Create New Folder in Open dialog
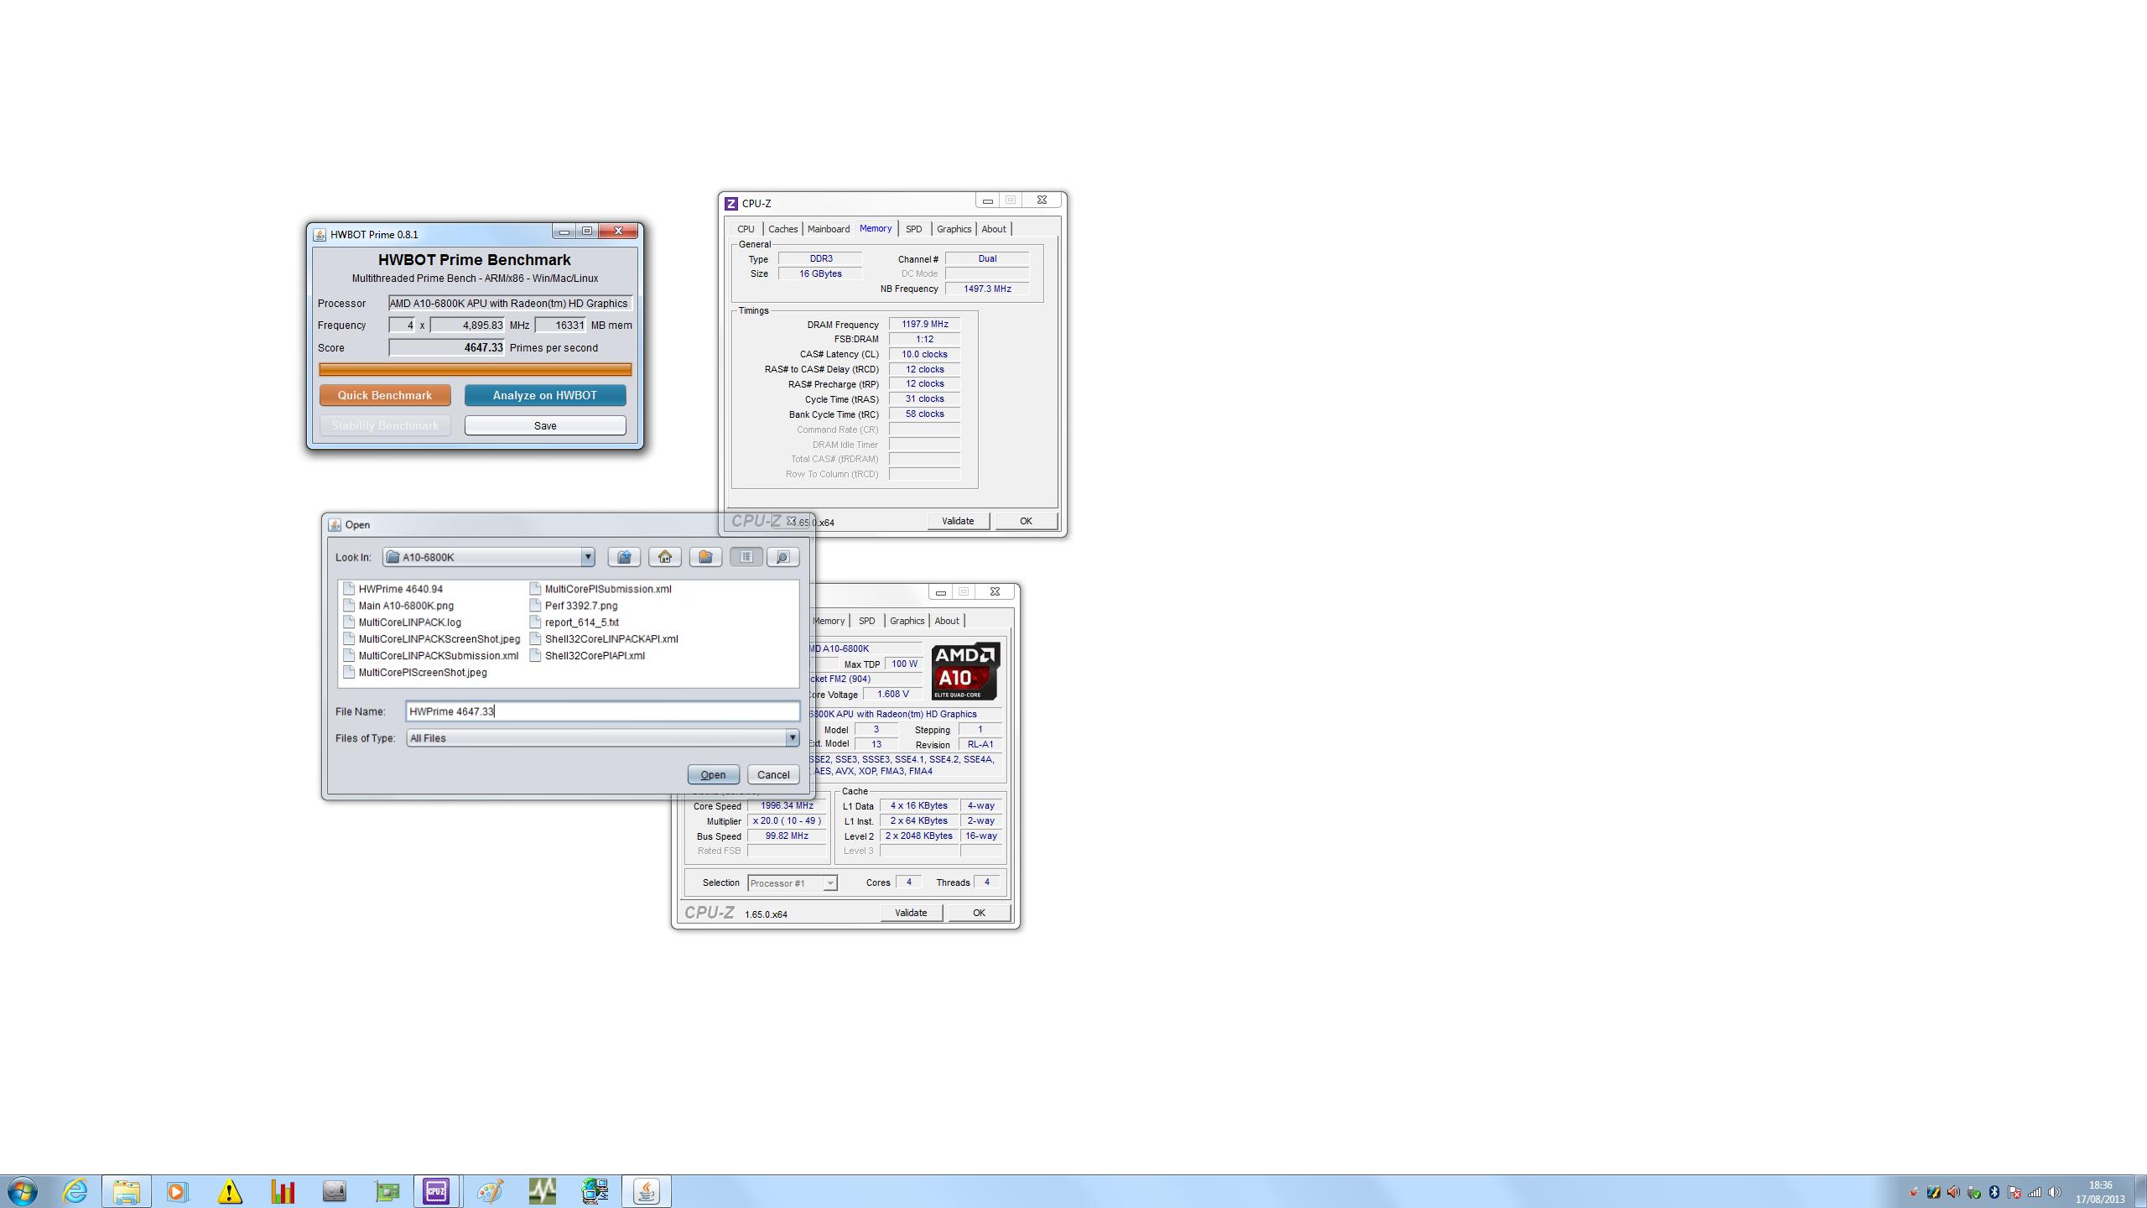The image size is (2147, 1208). coord(705,557)
